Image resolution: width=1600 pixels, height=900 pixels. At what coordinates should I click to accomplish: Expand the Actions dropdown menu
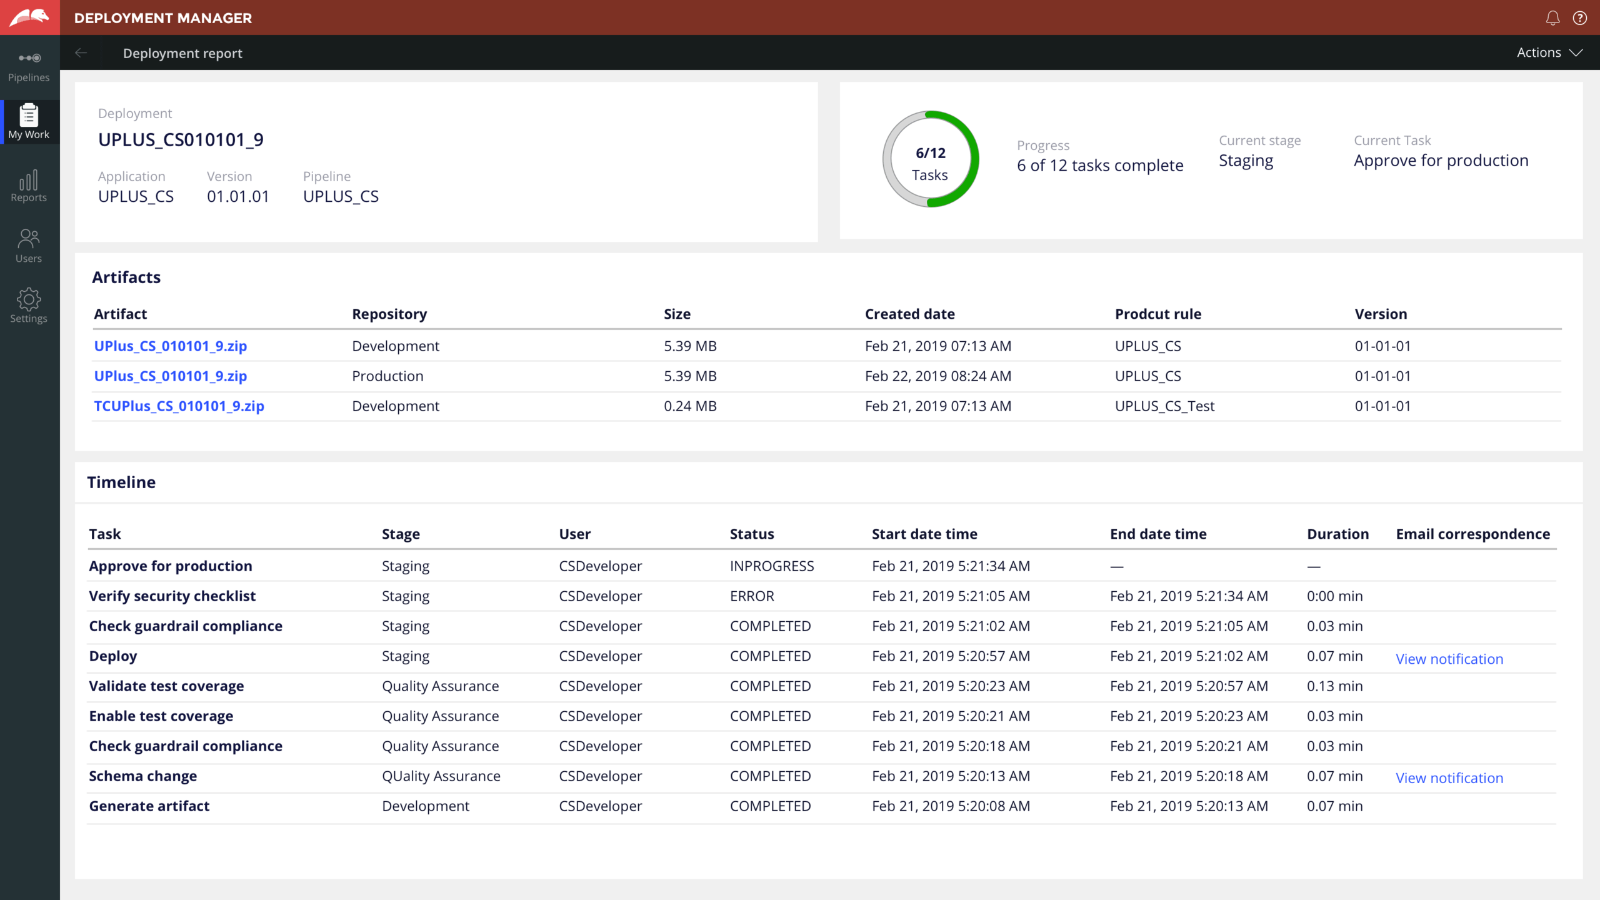(x=1549, y=53)
